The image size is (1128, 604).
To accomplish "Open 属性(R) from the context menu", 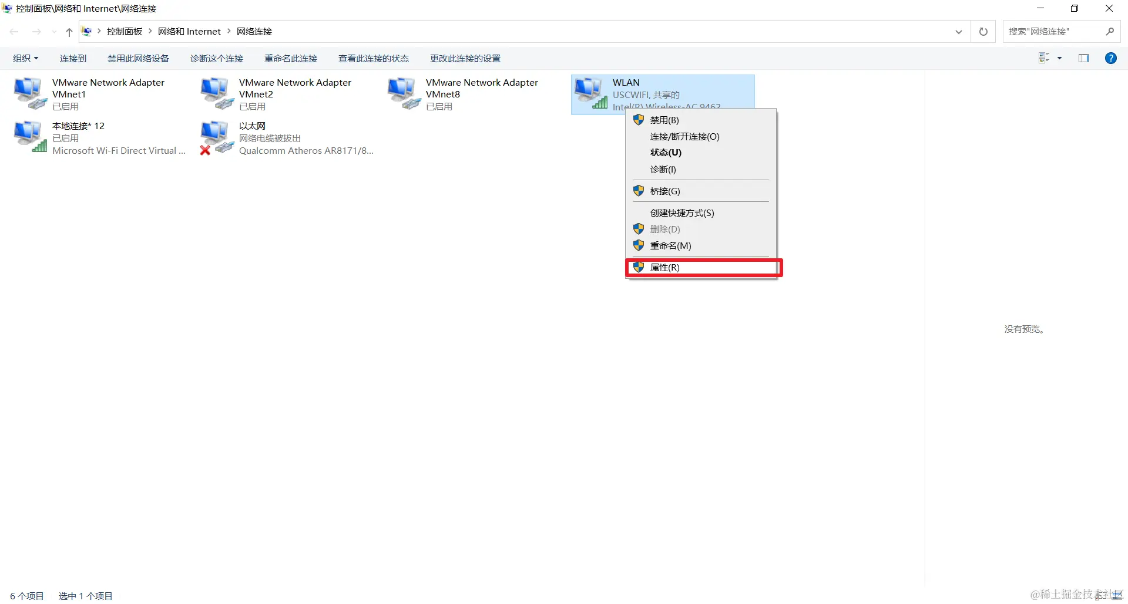I will [701, 267].
